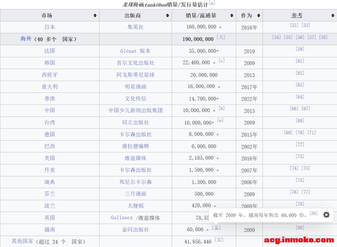337x247 pixels.
Task: Open reference [73] in the 美国 row
Action: (x=300, y=157)
